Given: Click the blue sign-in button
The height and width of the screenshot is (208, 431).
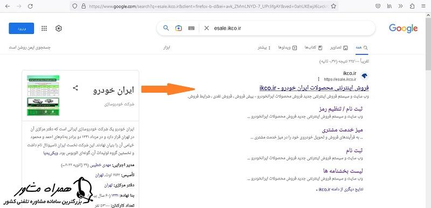Looking at the screenshot, I should tap(22, 29).
